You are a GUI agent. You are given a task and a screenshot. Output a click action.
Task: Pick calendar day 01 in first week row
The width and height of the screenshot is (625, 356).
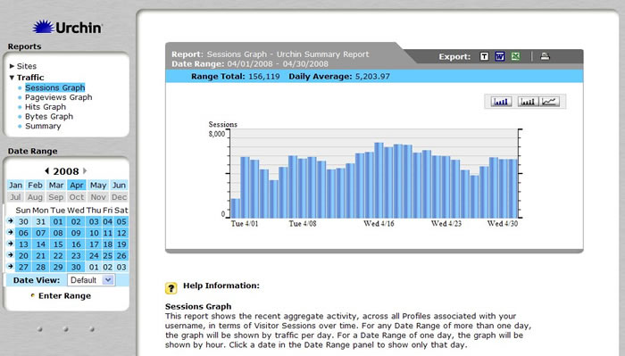[x=58, y=222]
